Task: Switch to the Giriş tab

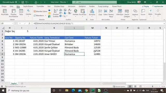Action: coord(11,6)
